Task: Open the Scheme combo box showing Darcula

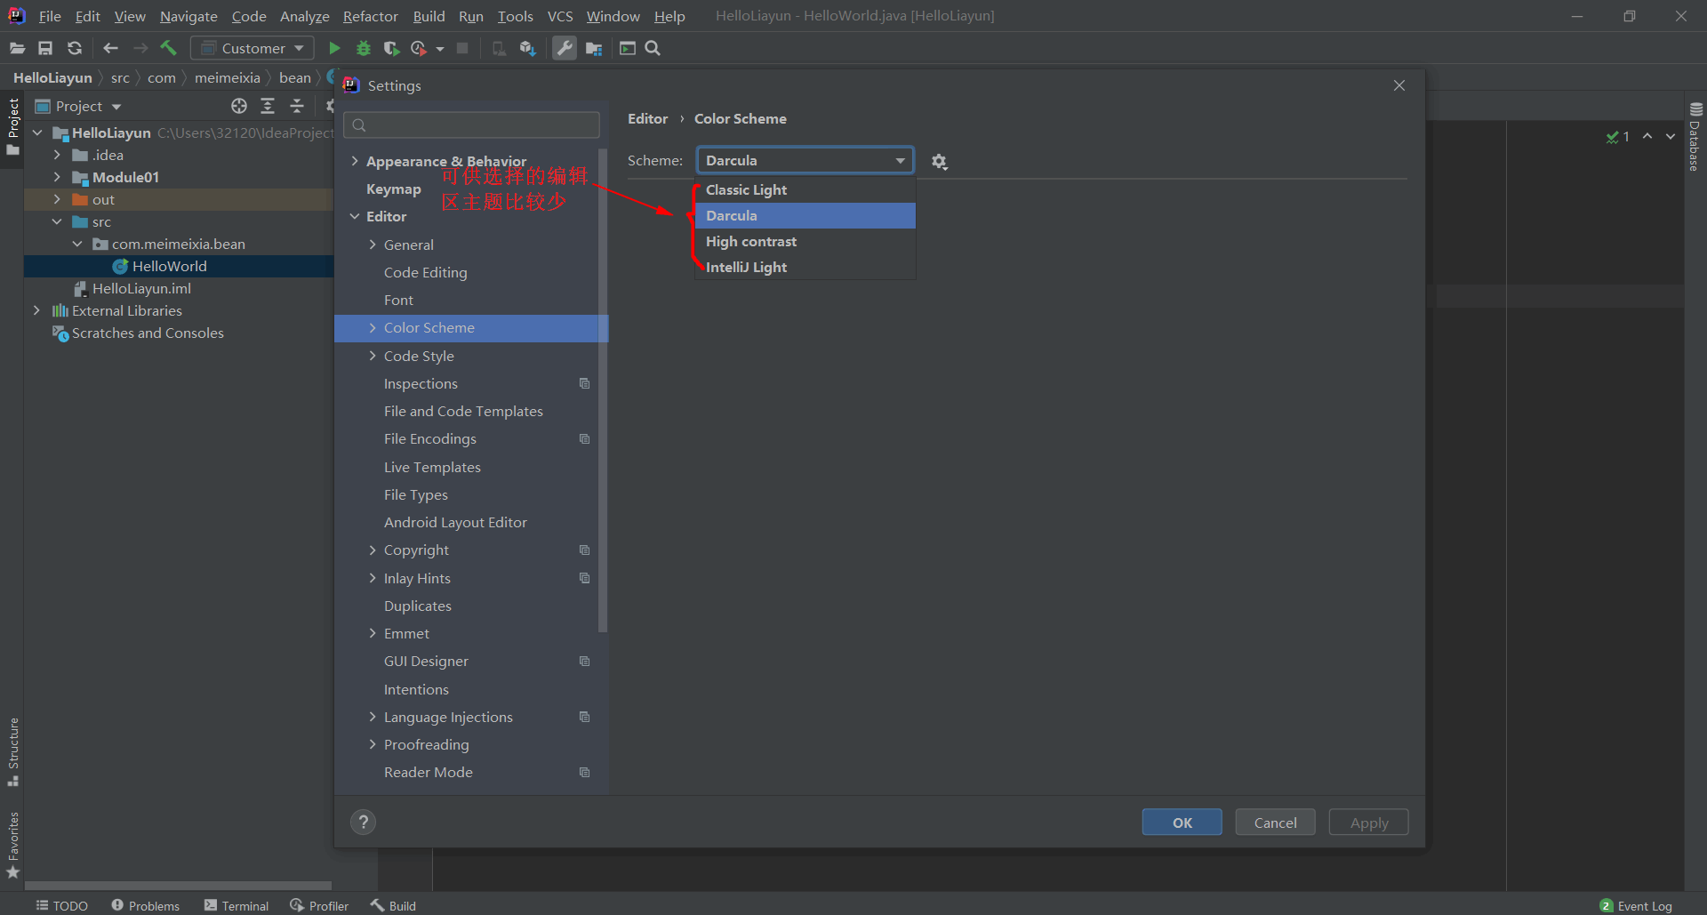Action: coord(805,160)
